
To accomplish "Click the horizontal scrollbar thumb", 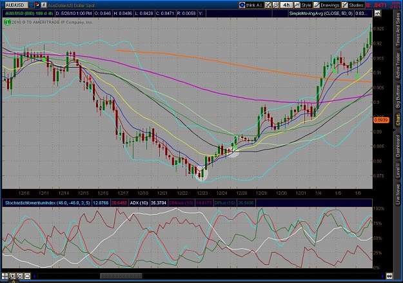I will click(121, 276).
